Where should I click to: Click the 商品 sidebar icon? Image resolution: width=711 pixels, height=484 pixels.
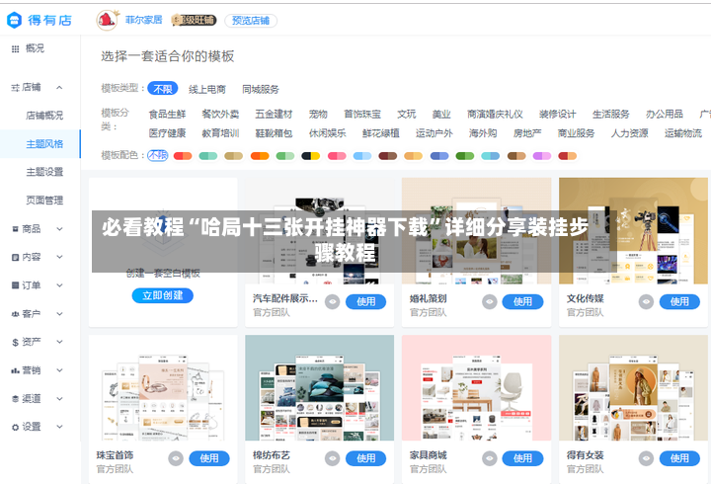tap(16, 229)
